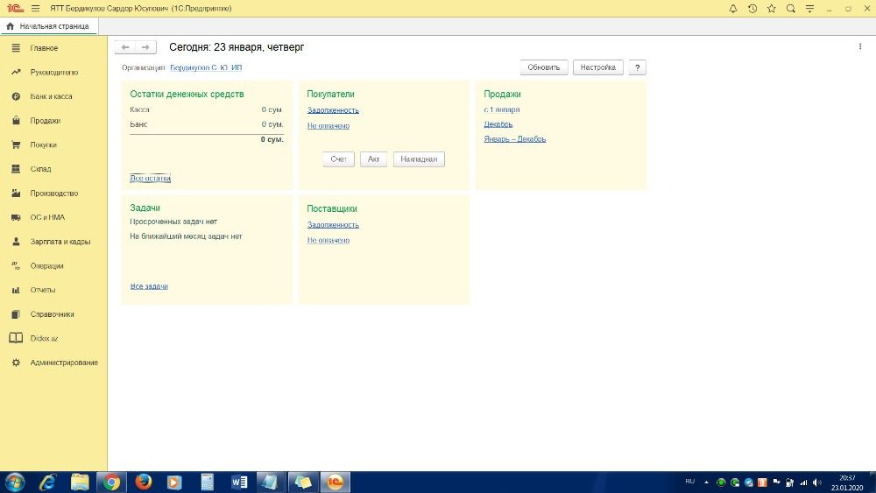Click the Задачи widget heading

[145, 208]
